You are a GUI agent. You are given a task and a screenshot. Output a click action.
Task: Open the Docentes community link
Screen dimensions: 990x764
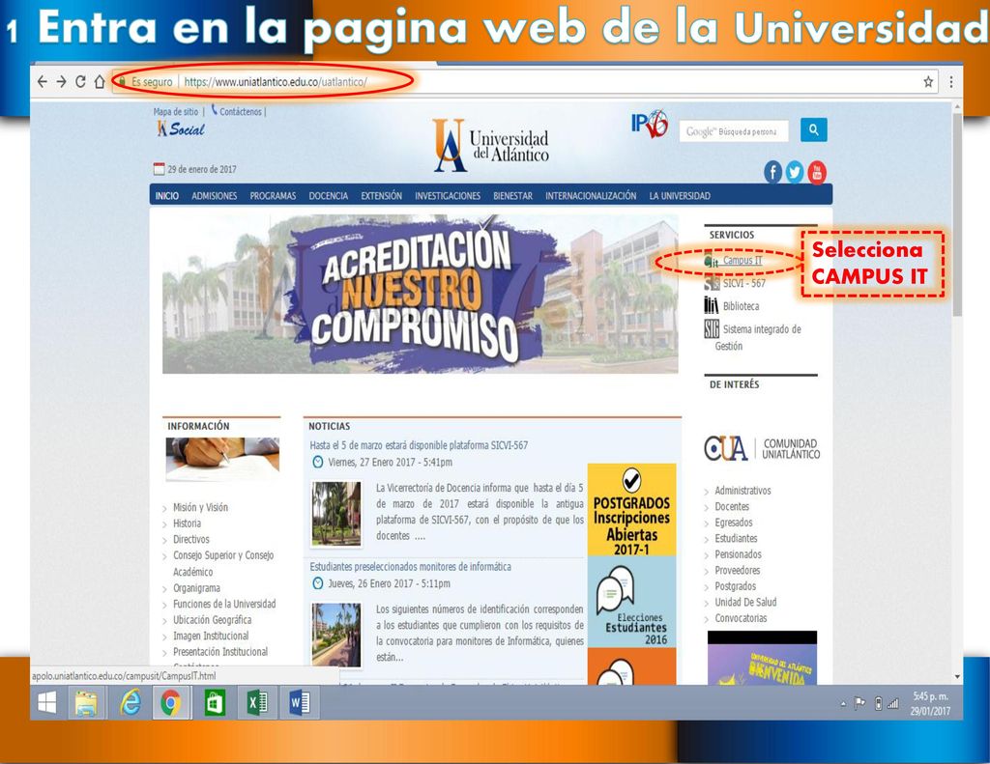(x=732, y=506)
